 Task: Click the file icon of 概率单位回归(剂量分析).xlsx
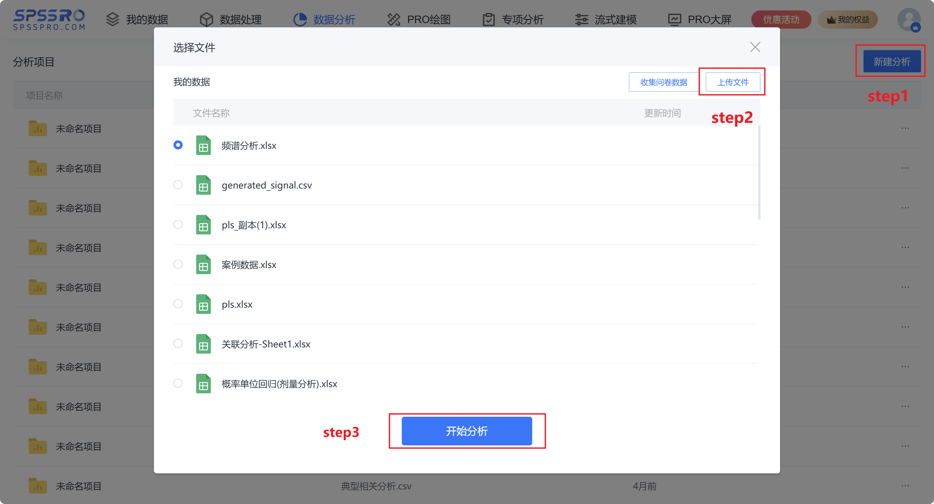point(203,384)
